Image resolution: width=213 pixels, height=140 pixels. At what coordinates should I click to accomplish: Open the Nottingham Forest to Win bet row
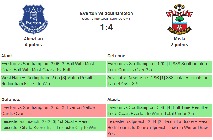[53, 81]
